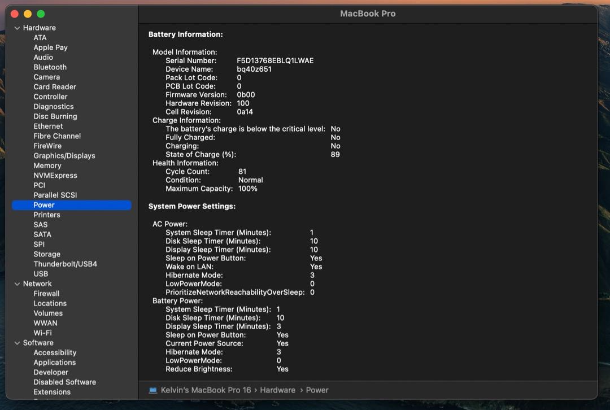Select NVMExpress in the Hardware list
Image resolution: width=610 pixels, height=410 pixels.
point(55,176)
